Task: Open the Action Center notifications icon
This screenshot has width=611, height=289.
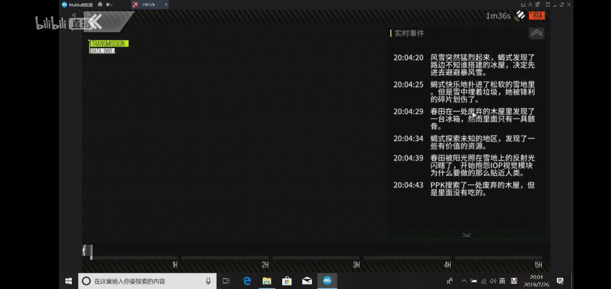Action: (x=560, y=281)
